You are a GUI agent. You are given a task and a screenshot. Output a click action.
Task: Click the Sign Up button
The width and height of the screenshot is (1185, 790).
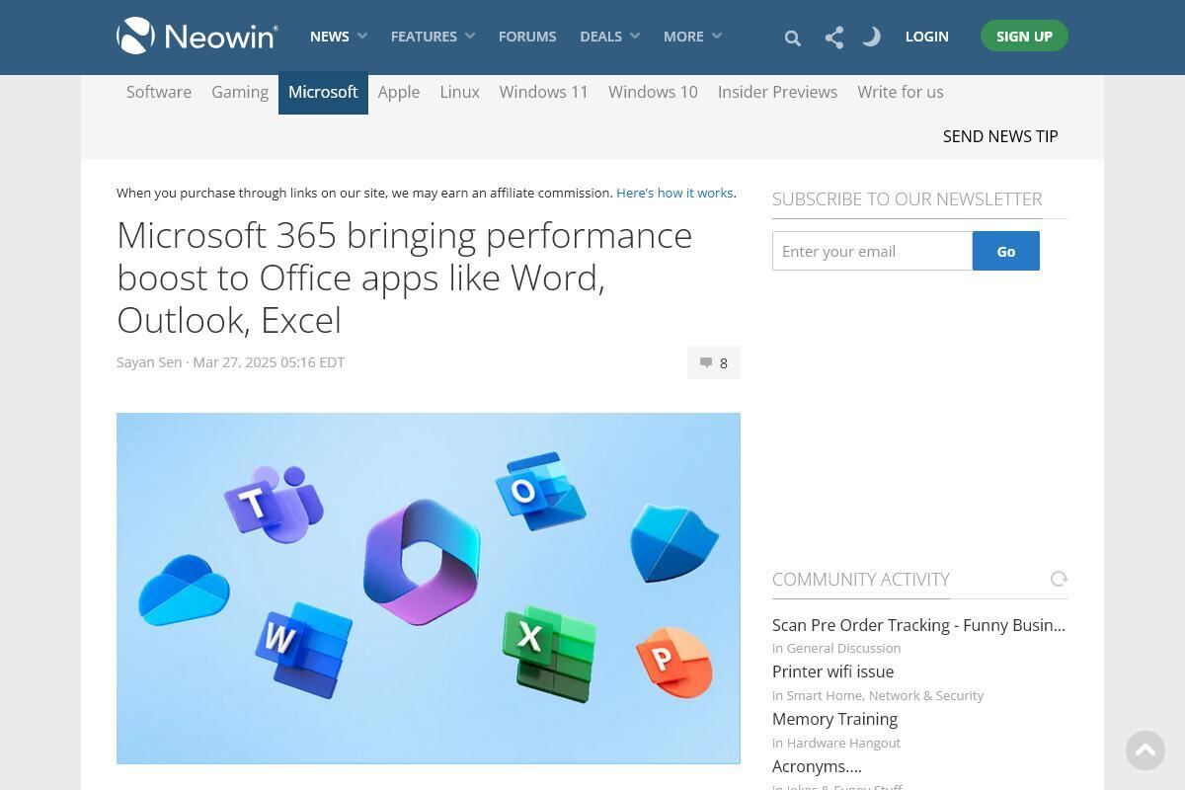1024,36
